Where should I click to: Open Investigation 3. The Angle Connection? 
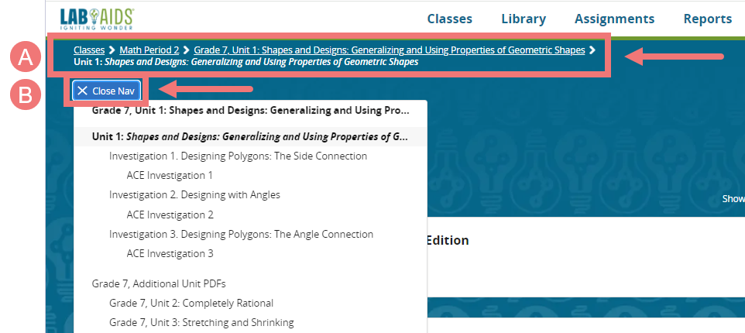click(x=241, y=234)
